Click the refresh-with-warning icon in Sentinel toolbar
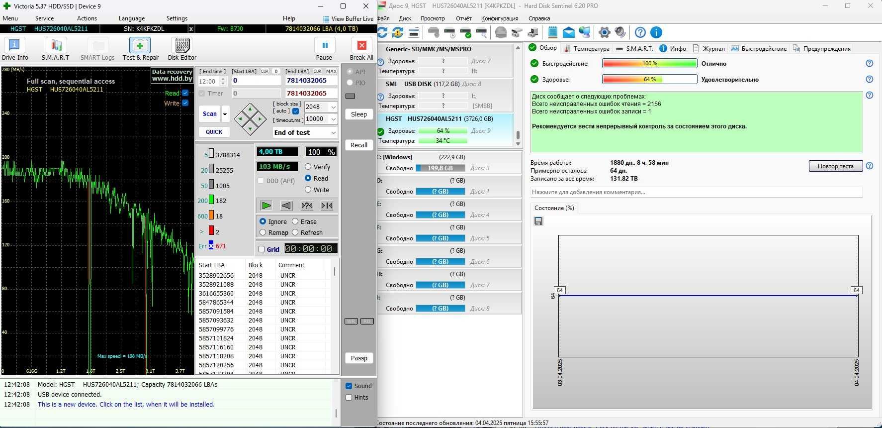Screen dimensions: 882x428 pyautogui.click(x=398, y=33)
